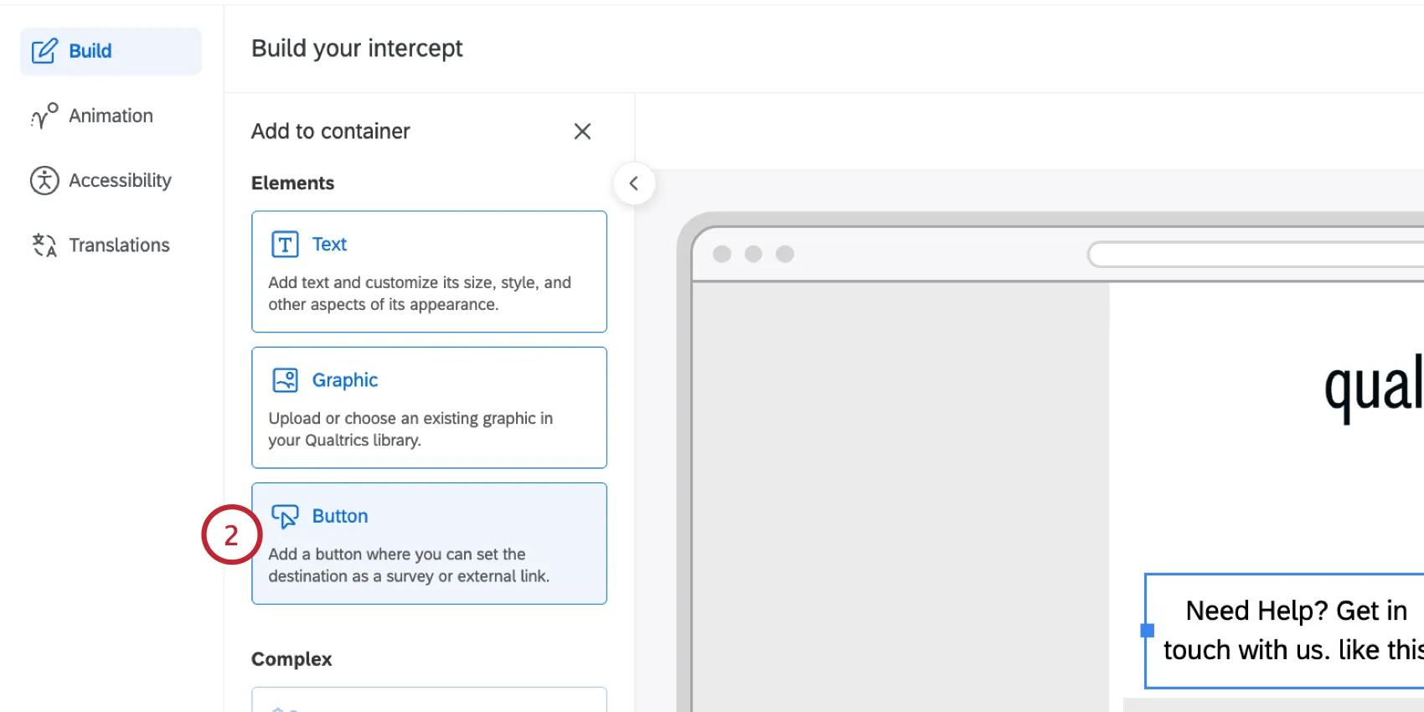Click the 'Complex' heading
This screenshot has height=712, width=1424.
pos(292,659)
